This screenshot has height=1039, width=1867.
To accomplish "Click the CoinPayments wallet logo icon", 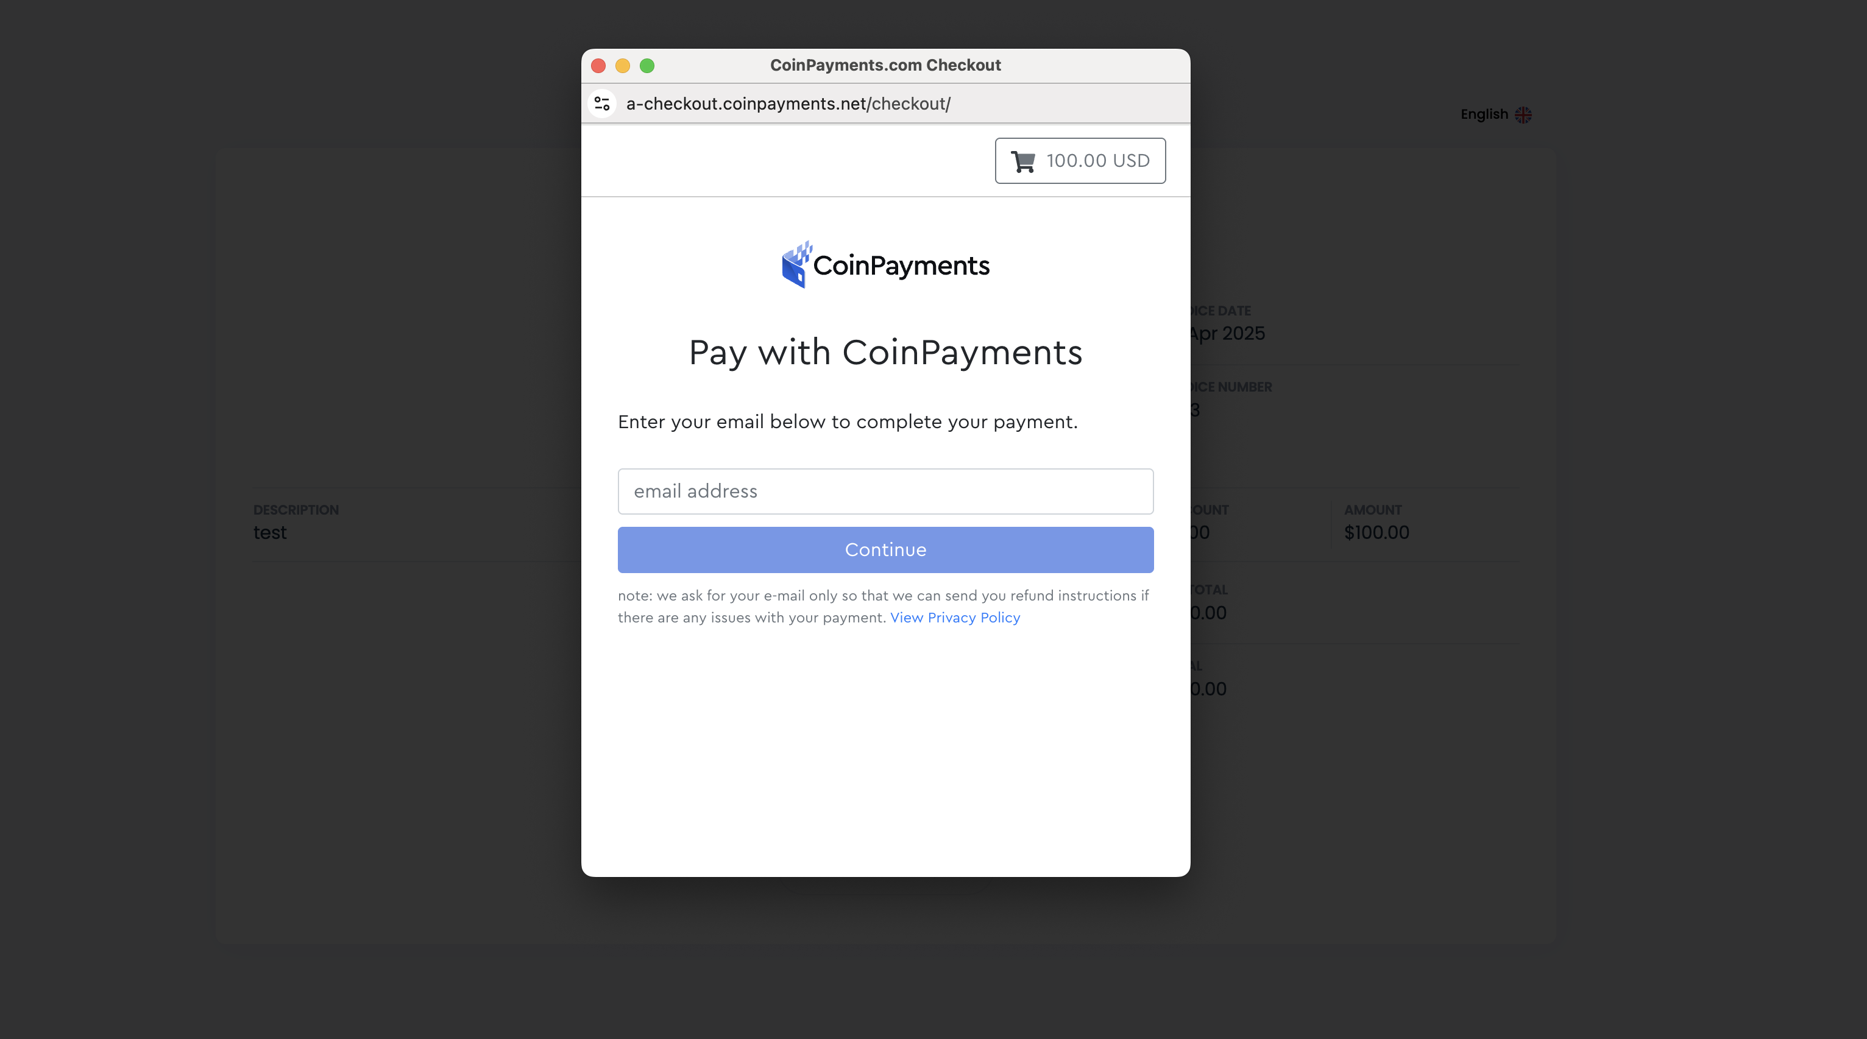I will [x=796, y=264].
